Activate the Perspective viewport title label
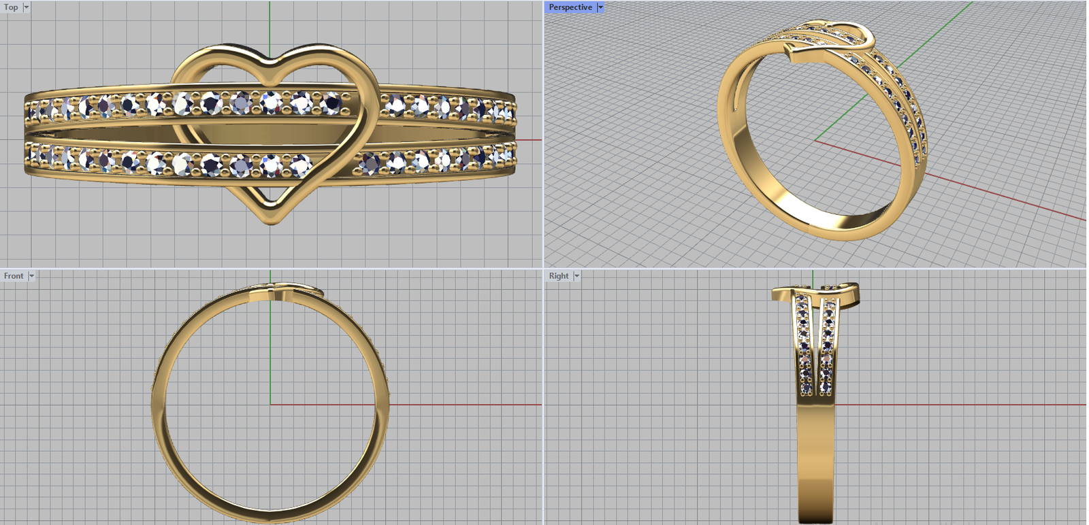This screenshot has width=1089, height=525. pos(570,7)
